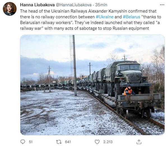Click the tweet body text
168x146 pixels.
[90, 20]
